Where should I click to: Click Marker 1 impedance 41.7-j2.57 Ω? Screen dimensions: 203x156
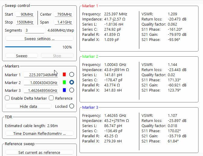[x=115, y=19]
